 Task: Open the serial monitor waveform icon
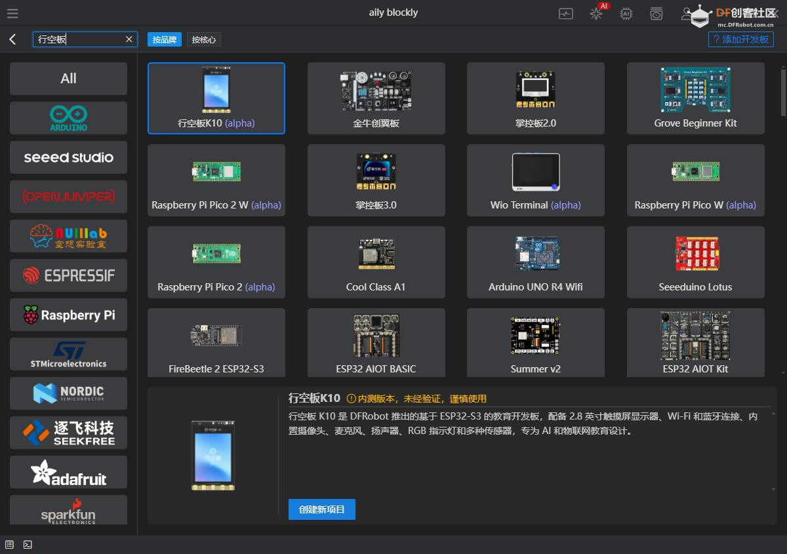566,13
